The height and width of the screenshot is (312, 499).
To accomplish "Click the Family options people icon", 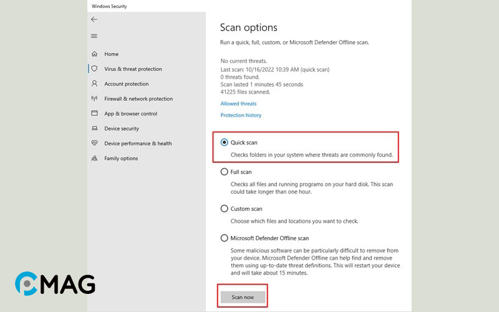I will (x=95, y=158).
